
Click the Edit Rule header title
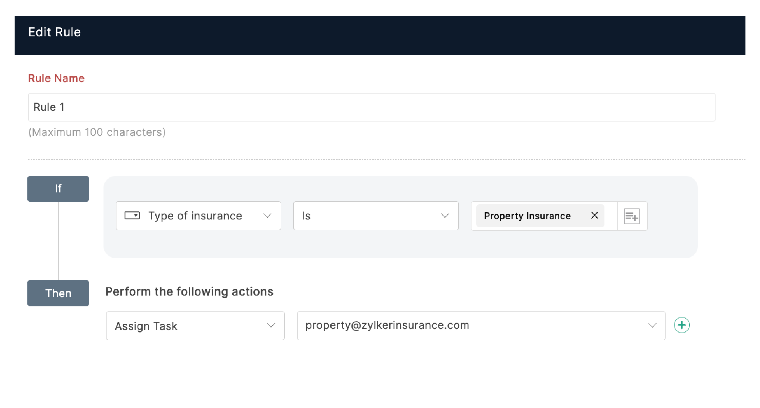(54, 32)
